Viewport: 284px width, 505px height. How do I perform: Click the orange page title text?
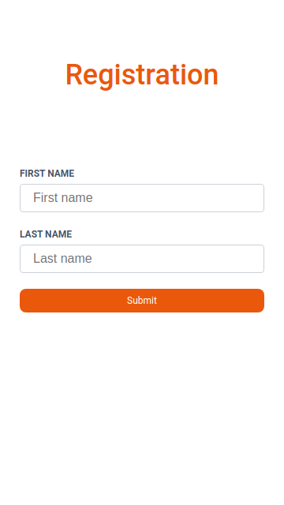tap(142, 75)
